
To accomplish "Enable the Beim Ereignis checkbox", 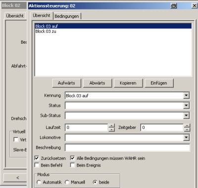I will coord(72,165).
